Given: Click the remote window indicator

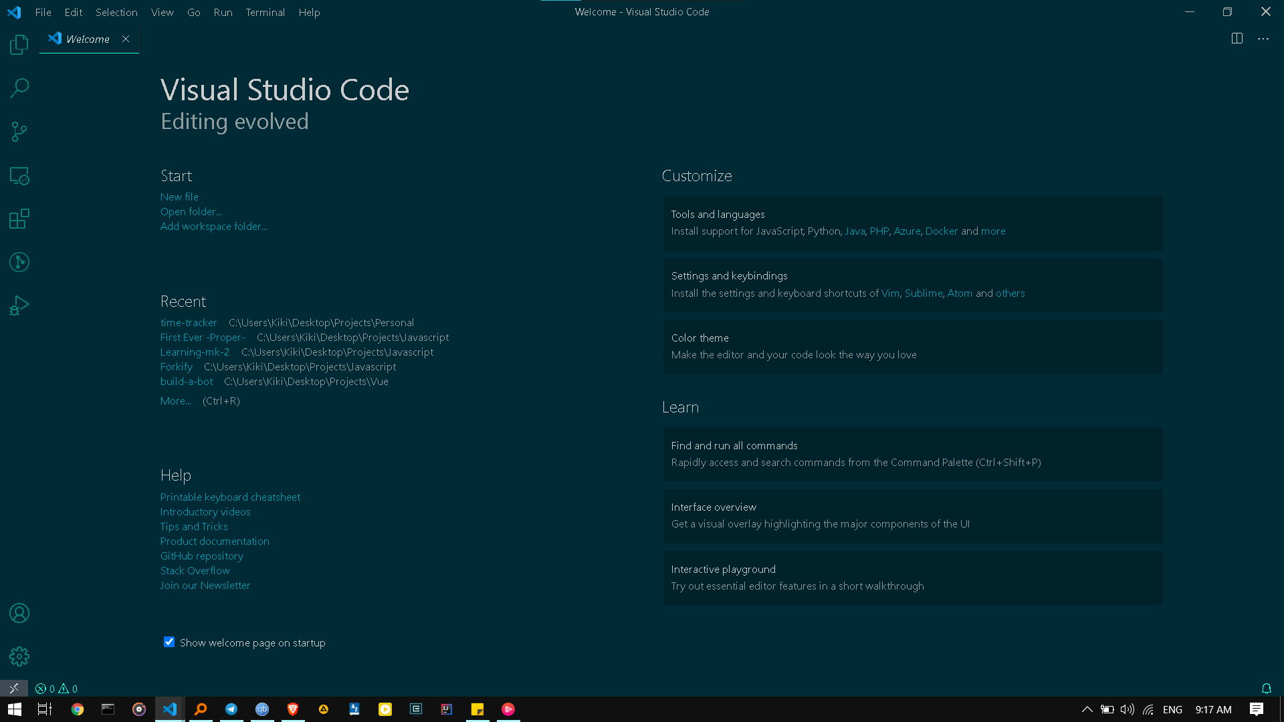Looking at the screenshot, I should pos(13,688).
